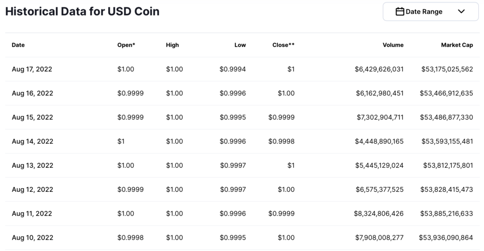Click Aug 11, 2022 volume $8,324,806,426

(x=379, y=214)
